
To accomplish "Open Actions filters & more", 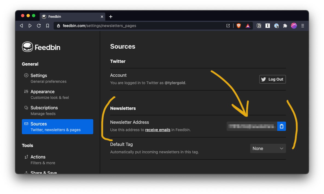I will coord(57,160).
